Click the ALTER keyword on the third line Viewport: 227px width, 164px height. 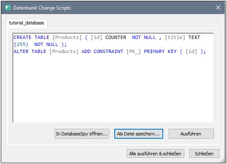tap(21, 51)
